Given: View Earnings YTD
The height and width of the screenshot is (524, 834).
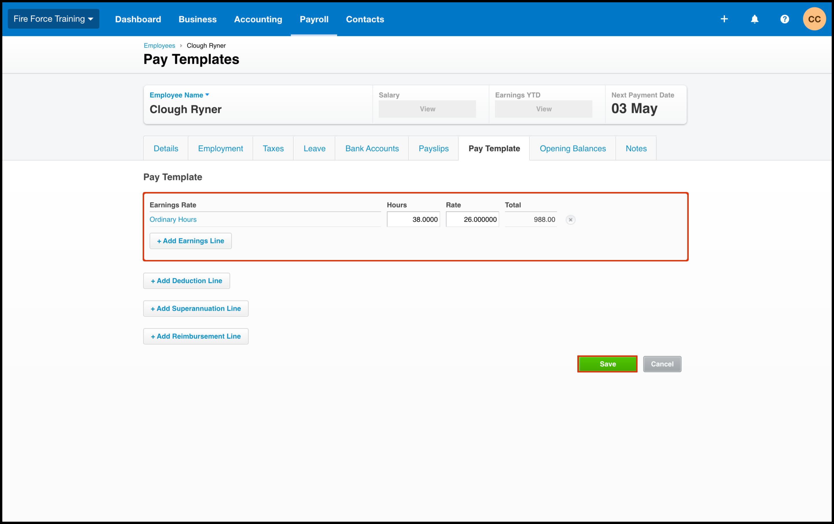Looking at the screenshot, I should (x=543, y=109).
